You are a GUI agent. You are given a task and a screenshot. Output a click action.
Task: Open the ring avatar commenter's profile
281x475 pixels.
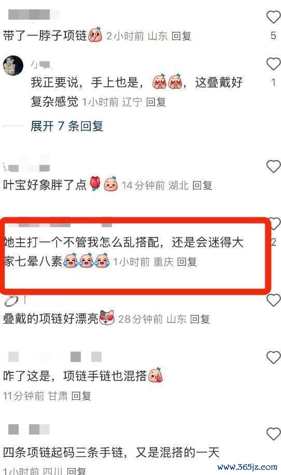11,301
